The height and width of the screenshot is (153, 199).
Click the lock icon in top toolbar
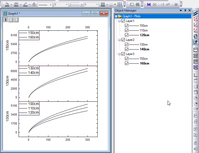click(x=176, y=5)
